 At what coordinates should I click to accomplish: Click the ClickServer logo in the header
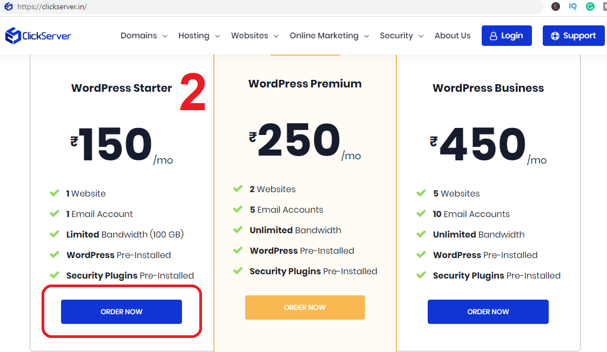[38, 36]
